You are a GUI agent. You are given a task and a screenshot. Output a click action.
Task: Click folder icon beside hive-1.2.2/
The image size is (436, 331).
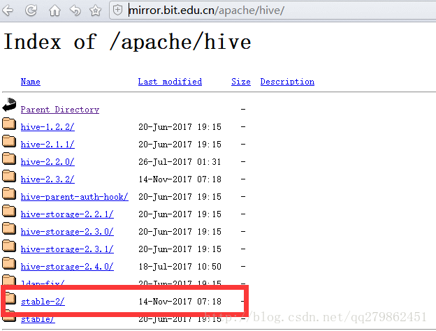tap(9, 124)
